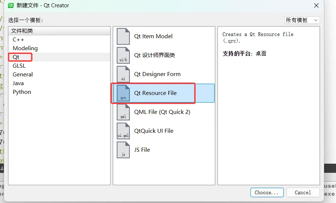Image resolution: width=336 pixels, height=203 pixels.
Task: Select the Qt Resource File template label
Action: tap(155, 93)
